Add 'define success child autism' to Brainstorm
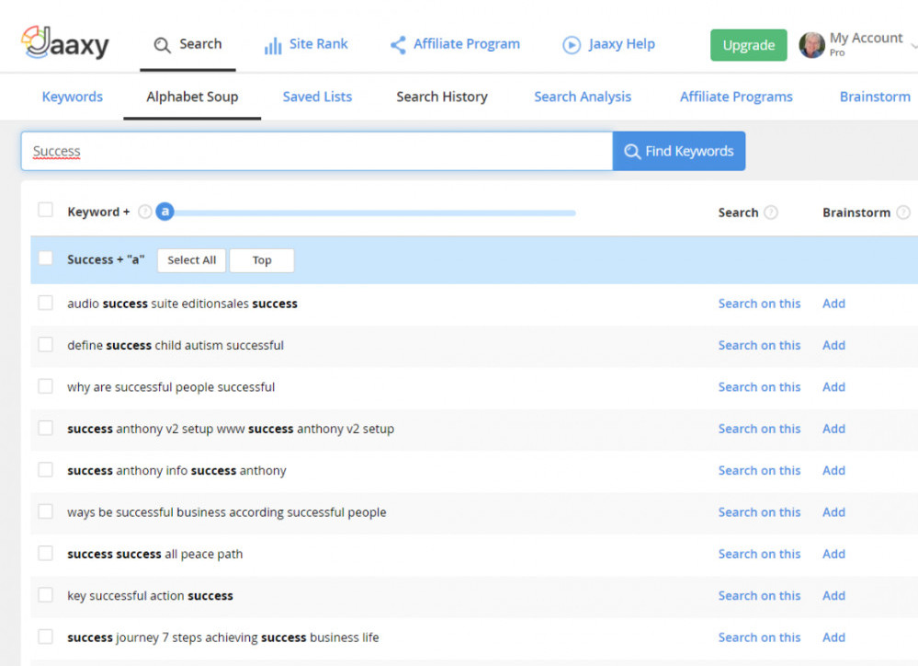 click(833, 345)
